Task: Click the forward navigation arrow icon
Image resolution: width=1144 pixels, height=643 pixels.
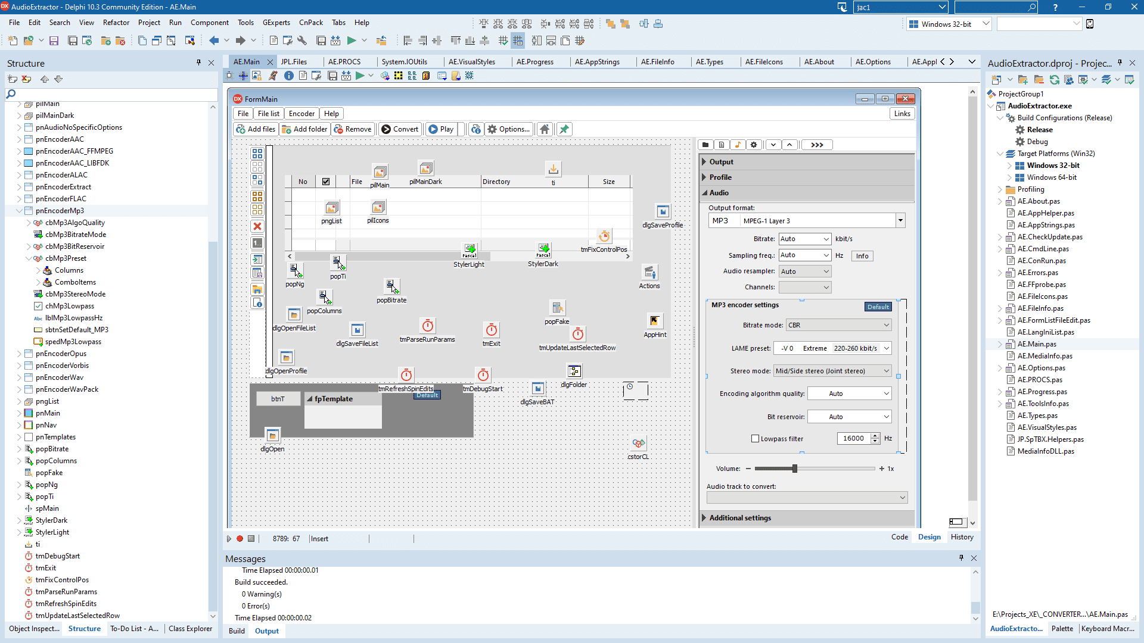Action: (x=240, y=40)
